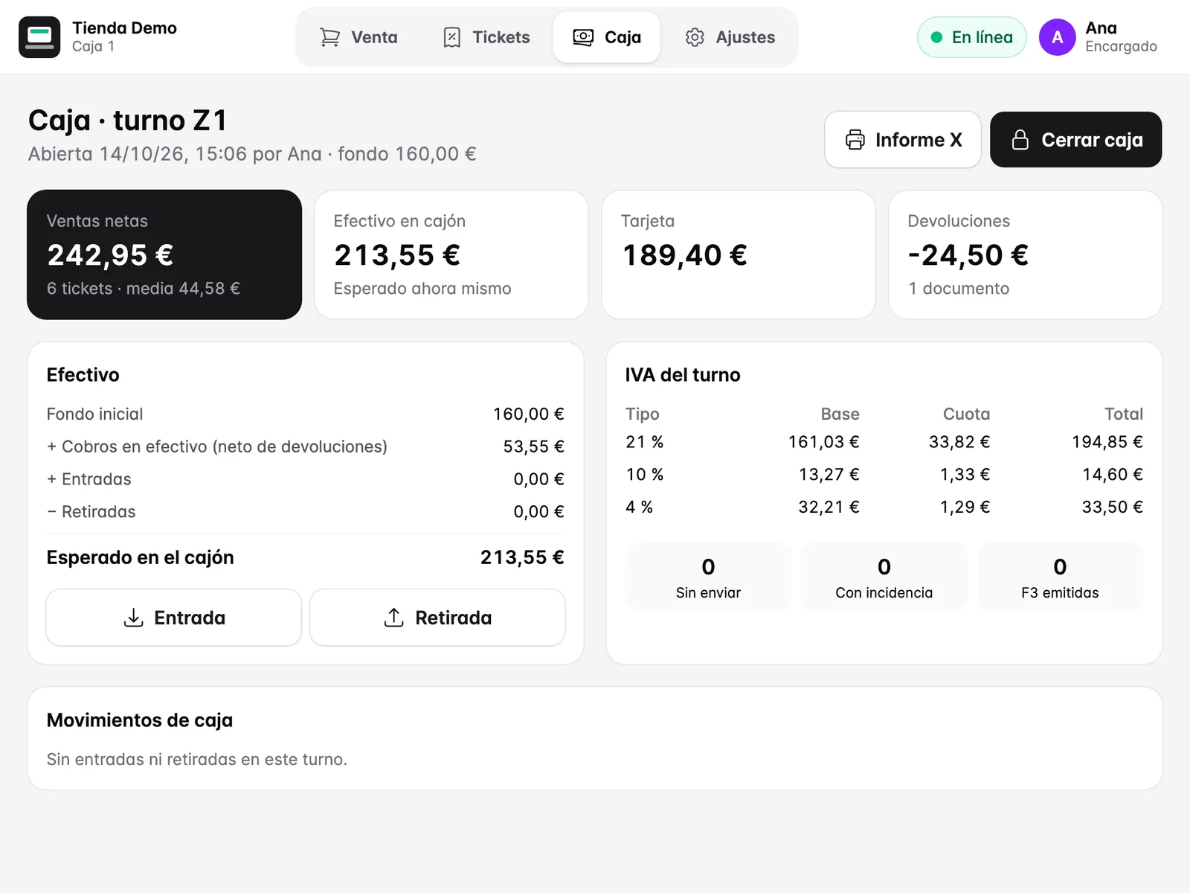Viewport: 1190px width, 893px height.
Task: Open the Tickets tab
Action: [x=486, y=37]
